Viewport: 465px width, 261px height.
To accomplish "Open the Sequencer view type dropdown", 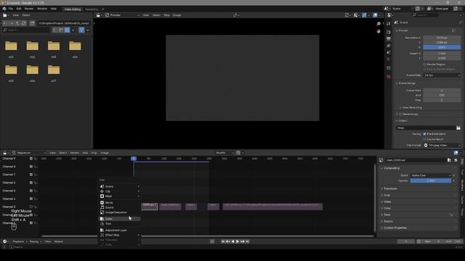I will (x=29, y=153).
